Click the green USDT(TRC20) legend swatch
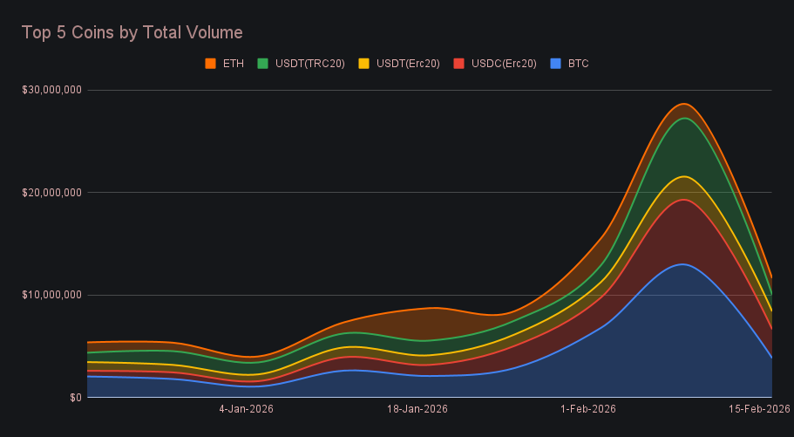The width and height of the screenshot is (794, 437). [261, 64]
